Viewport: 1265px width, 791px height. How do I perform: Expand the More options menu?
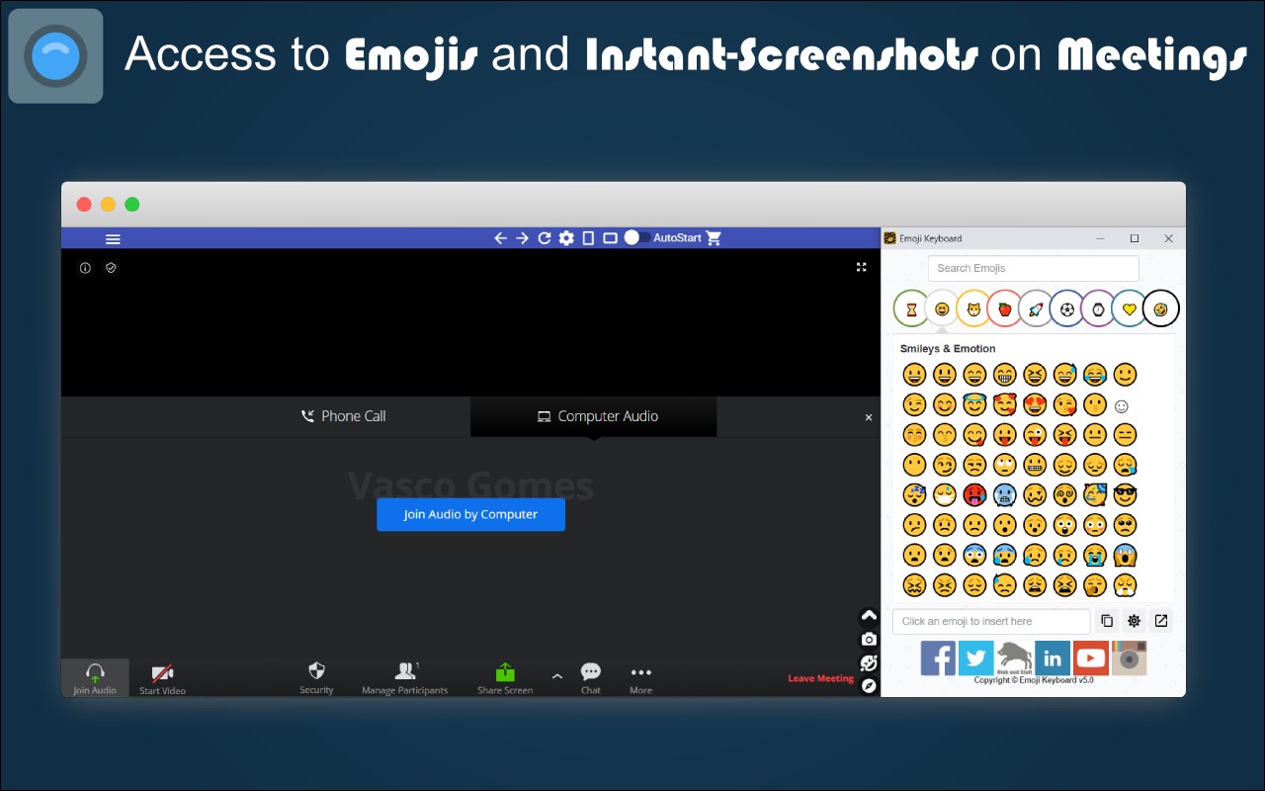click(x=640, y=677)
